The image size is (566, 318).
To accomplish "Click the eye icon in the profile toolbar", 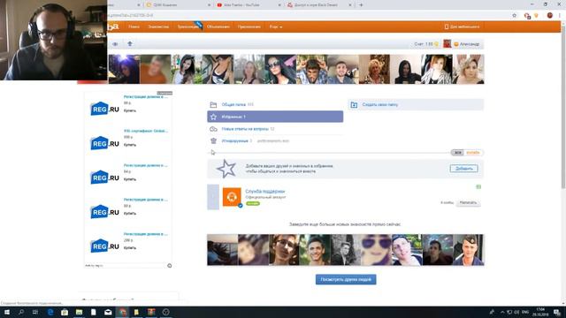I will tap(115, 44).
